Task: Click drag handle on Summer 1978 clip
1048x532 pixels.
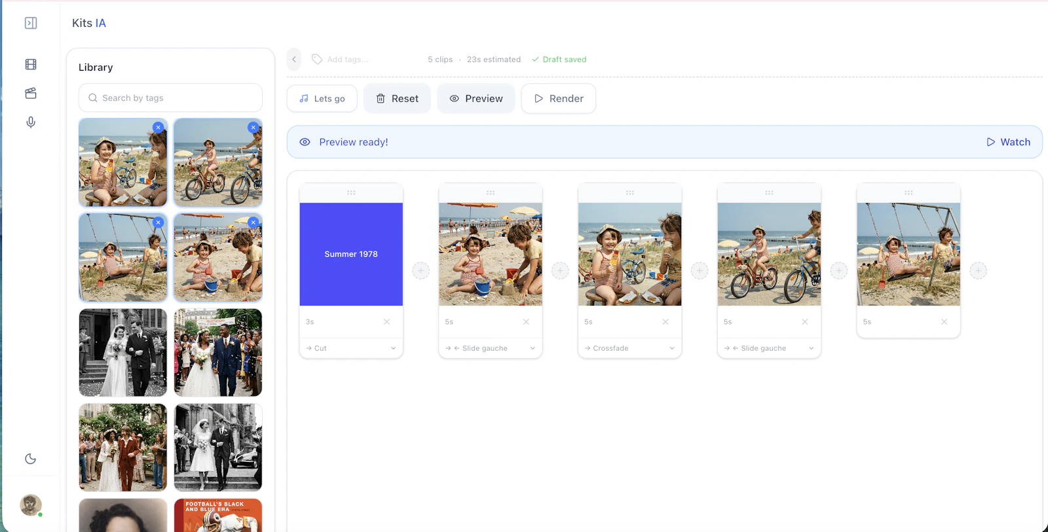Action: (x=351, y=192)
